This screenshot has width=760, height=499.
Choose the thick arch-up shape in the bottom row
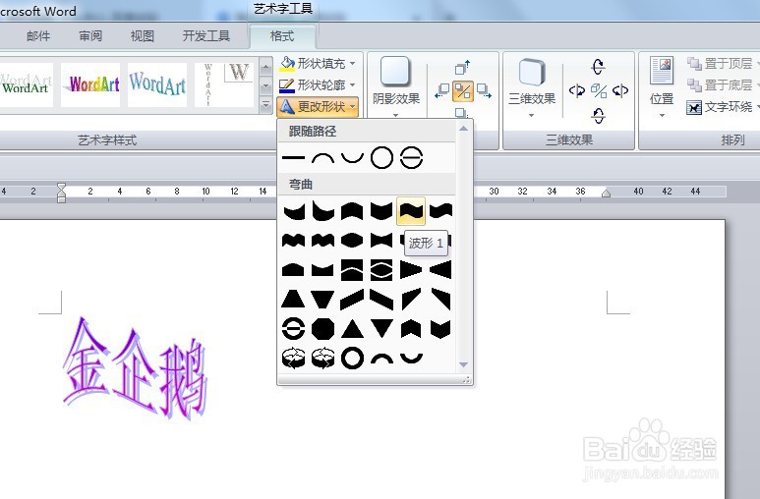click(381, 359)
